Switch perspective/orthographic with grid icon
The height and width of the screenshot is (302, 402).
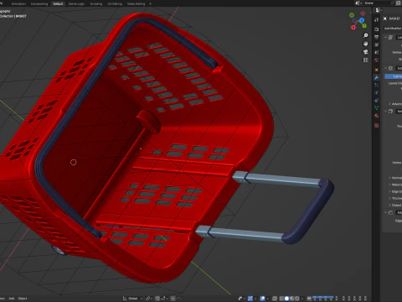click(x=365, y=60)
